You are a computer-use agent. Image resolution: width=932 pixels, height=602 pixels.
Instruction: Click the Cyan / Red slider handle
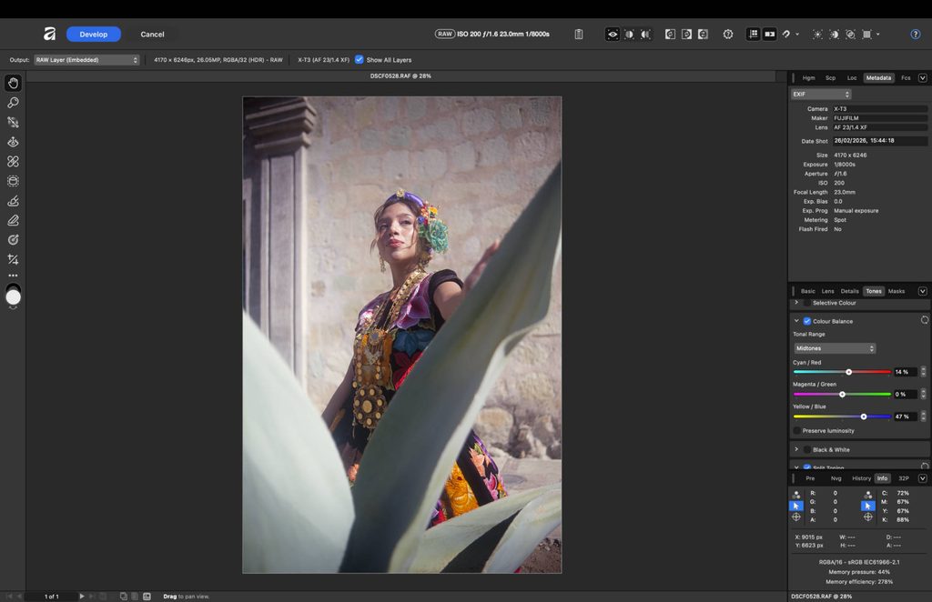click(x=849, y=372)
